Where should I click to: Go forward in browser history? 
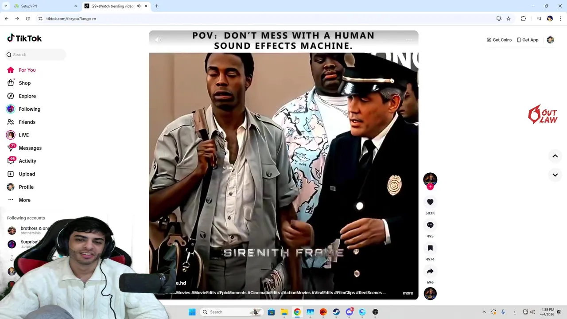point(17,19)
